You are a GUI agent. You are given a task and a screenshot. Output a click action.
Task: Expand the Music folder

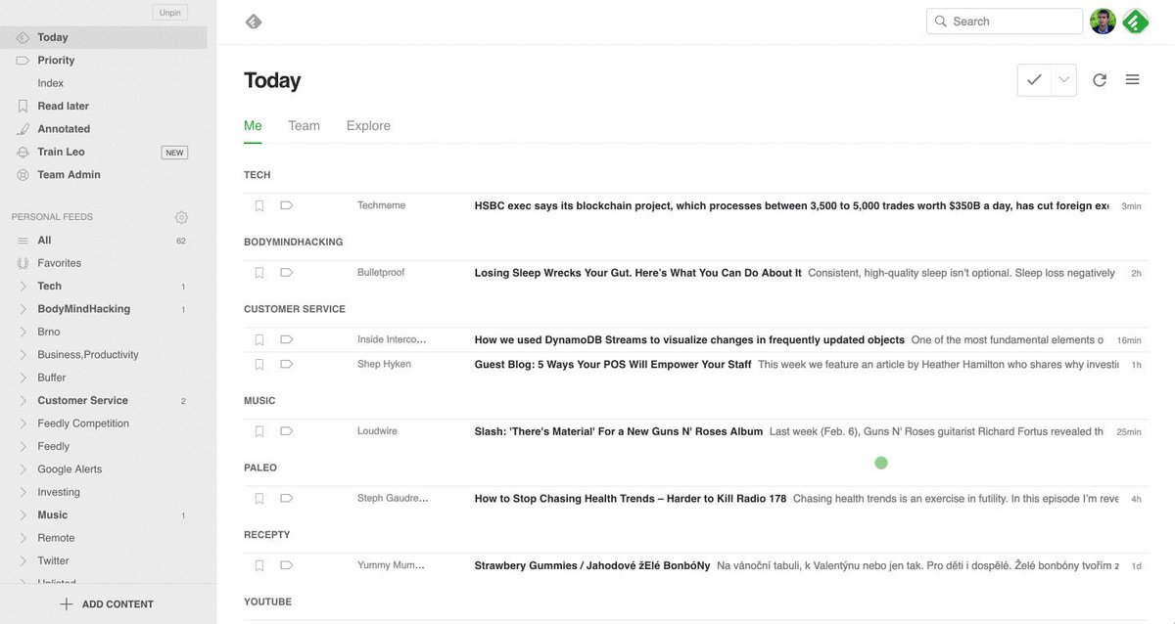pos(23,515)
